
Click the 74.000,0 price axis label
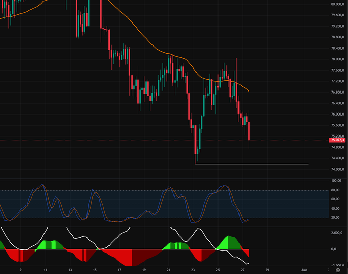click(337, 169)
